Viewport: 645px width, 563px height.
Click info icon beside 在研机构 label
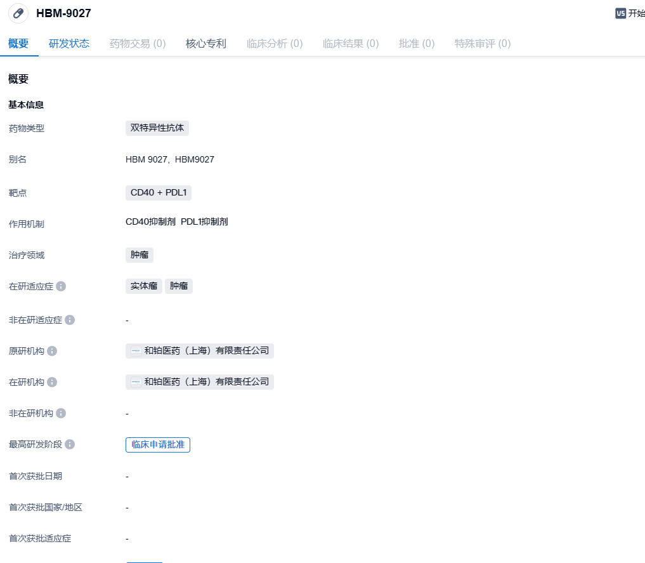coord(52,382)
